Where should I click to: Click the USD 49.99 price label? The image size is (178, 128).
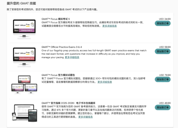(165, 103)
